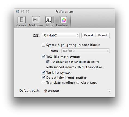This screenshot has width=129, height=117.
Task: Click the Preferences window title bar
Action: tap(64, 11)
